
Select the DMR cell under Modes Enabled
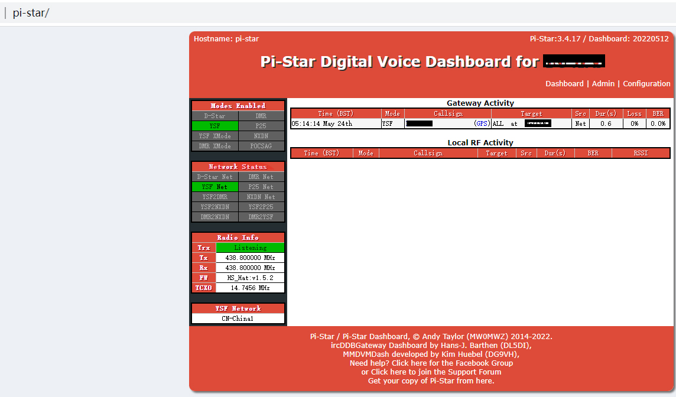click(x=261, y=116)
